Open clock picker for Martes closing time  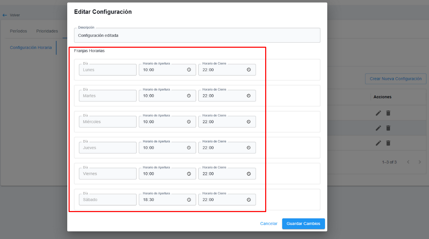pyautogui.click(x=248, y=96)
